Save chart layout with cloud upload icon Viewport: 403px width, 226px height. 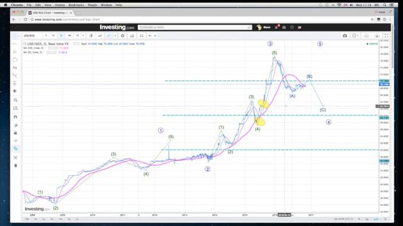pyautogui.click(x=377, y=36)
